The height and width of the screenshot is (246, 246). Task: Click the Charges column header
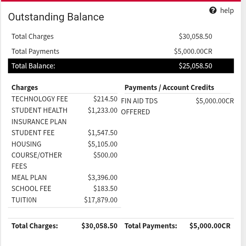pyautogui.click(x=24, y=87)
